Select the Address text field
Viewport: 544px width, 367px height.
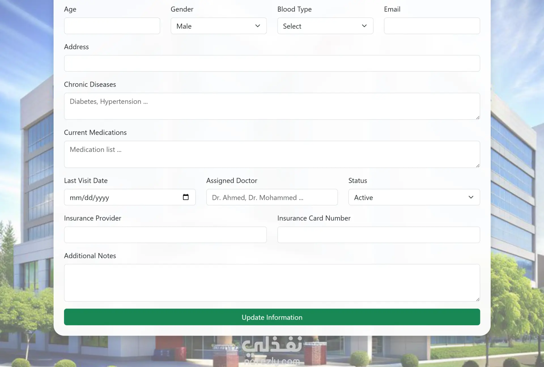tap(272, 63)
